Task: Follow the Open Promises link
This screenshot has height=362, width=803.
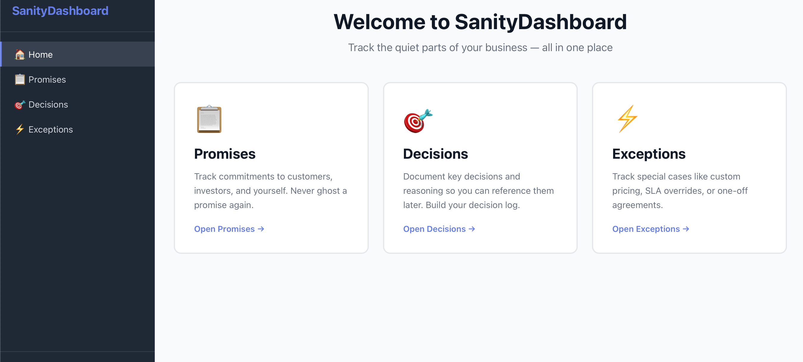Action: [224, 229]
